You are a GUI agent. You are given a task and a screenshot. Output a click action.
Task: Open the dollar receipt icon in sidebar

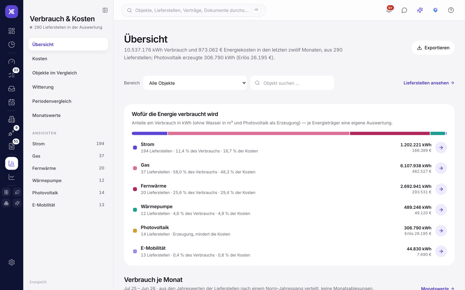click(x=6, y=192)
